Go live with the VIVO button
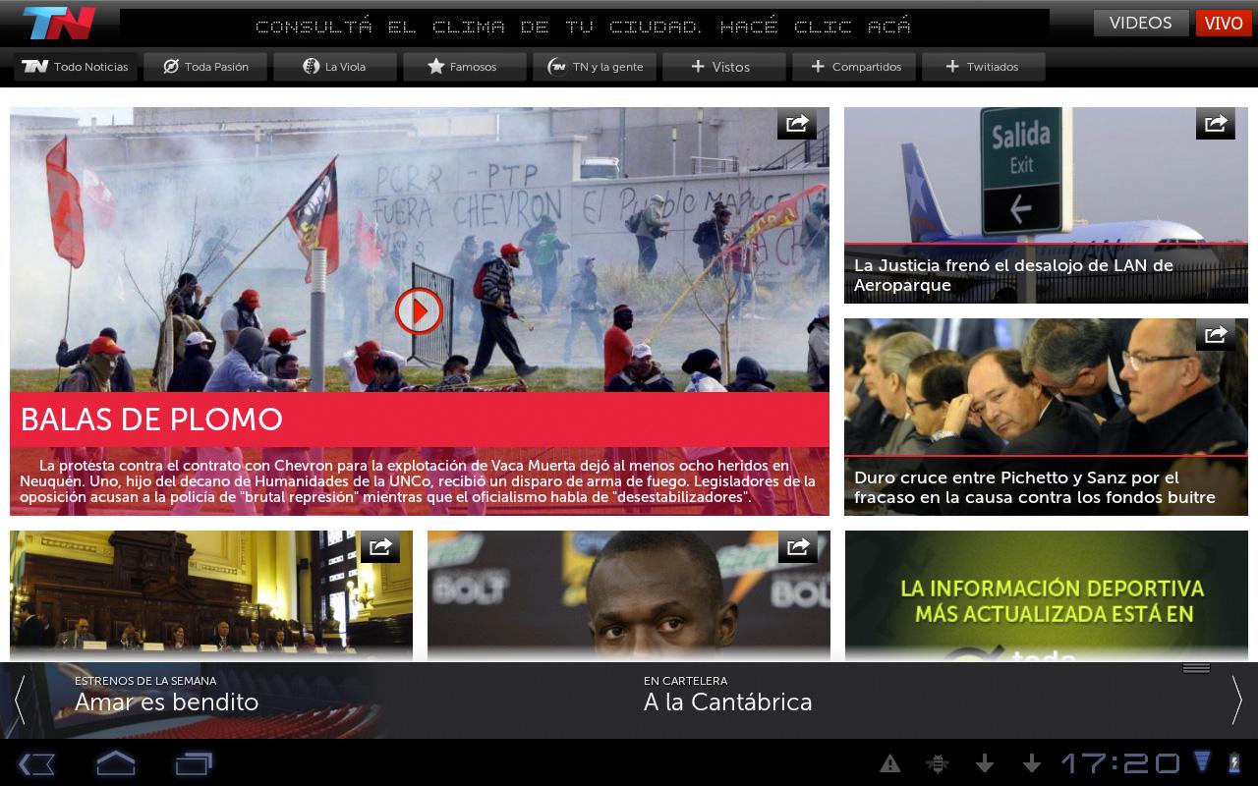 coord(1224,23)
